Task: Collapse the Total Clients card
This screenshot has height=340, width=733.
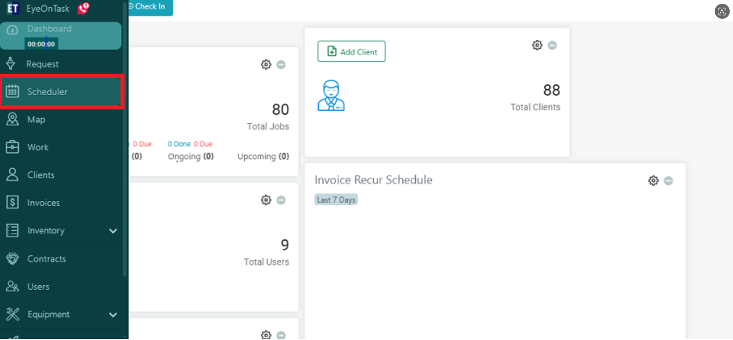Action: pos(552,45)
